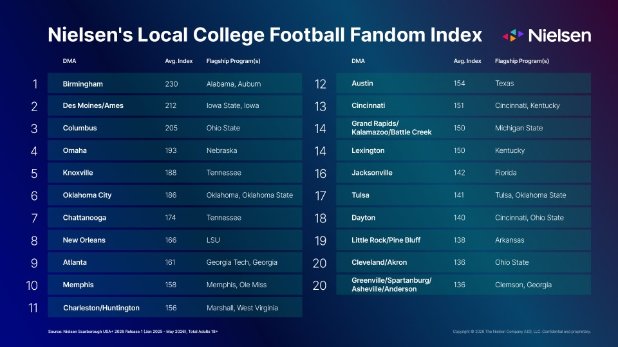
Task: Select the Atlanta DMA row
Action: pos(174,262)
